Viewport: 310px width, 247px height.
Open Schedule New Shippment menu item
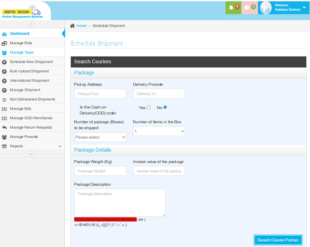click(31, 62)
